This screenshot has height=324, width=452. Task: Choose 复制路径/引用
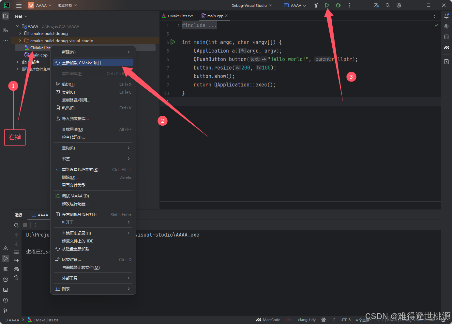[93, 100]
